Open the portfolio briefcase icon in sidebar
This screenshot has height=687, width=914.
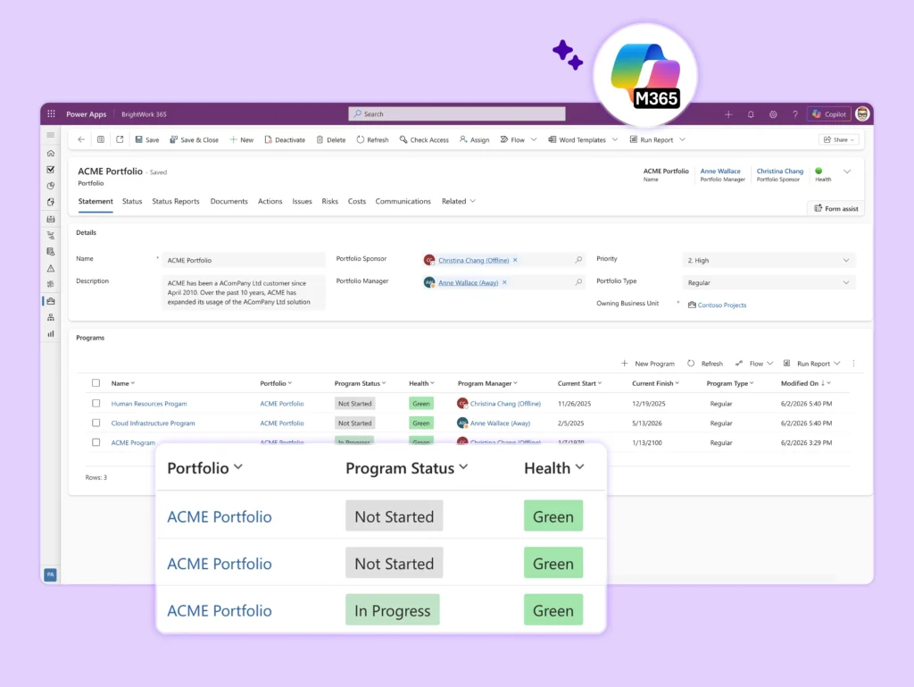click(x=51, y=301)
